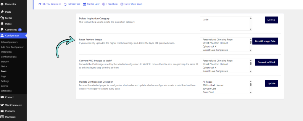Open Config Mail List submenu
This screenshot has height=121, width=303.
(9, 57)
